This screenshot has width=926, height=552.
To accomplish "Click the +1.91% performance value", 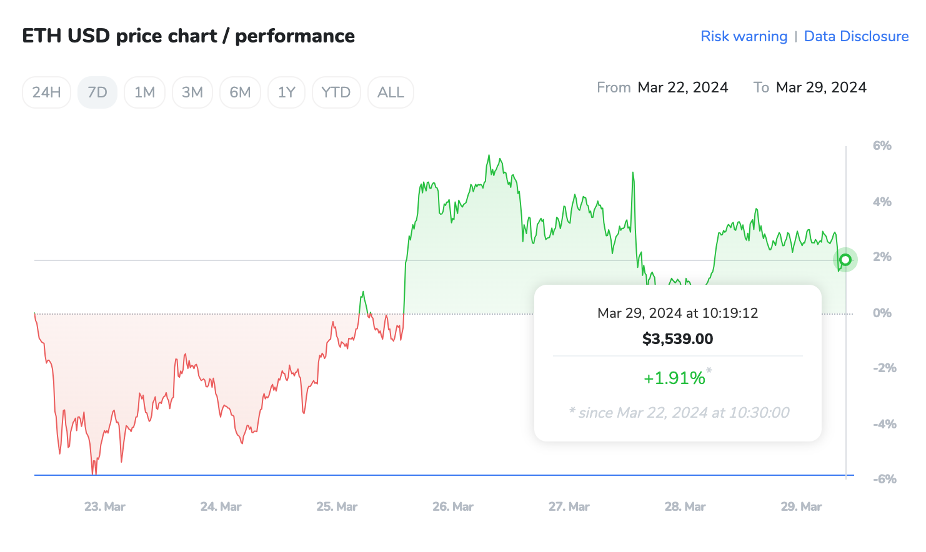I will [x=675, y=378].
